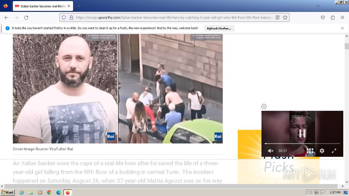349x196 pixels.
Task: Open the street rescue scene image
Action: 171,88
